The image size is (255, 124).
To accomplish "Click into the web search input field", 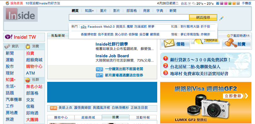I will coord(129,18).
